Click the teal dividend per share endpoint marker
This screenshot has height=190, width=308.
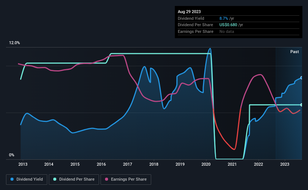click(302, 105)
